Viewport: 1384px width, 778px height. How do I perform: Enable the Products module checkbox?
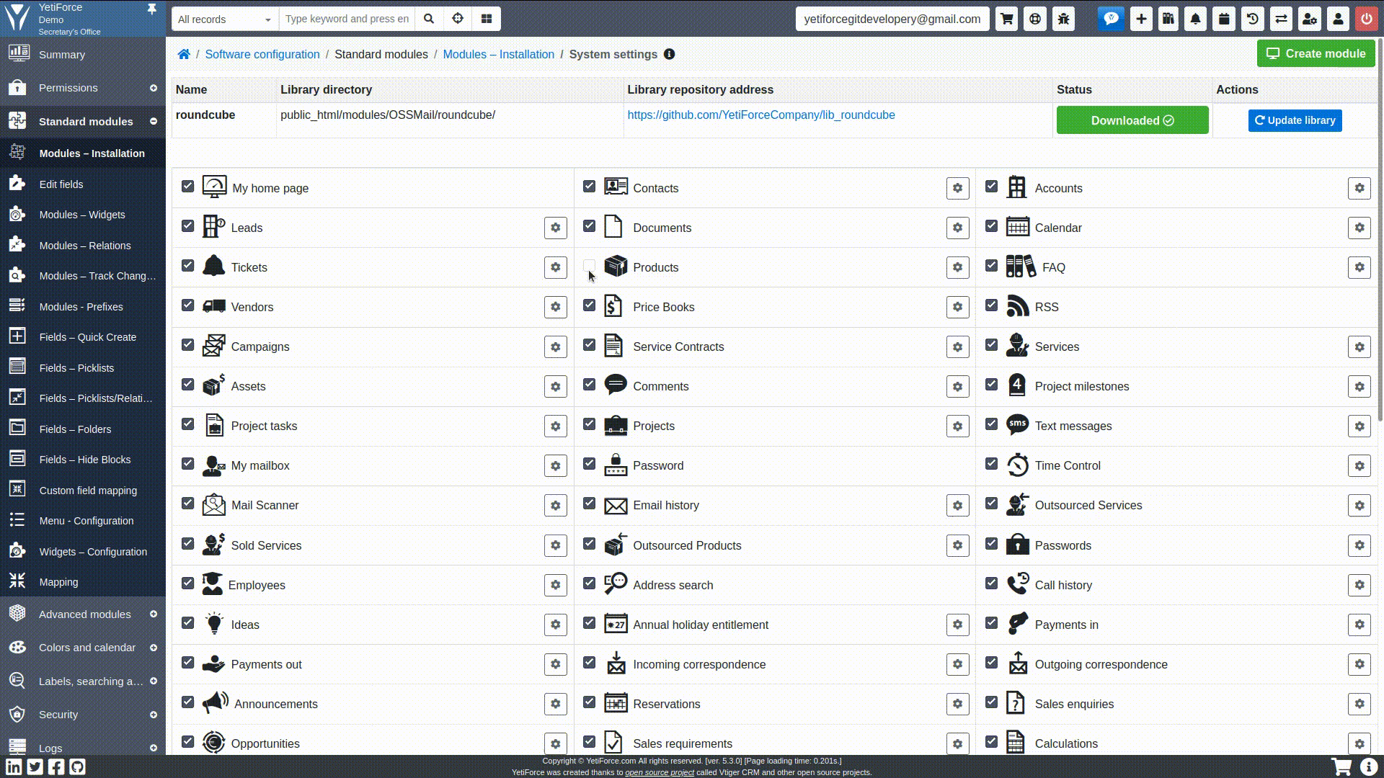pos(589,266)
